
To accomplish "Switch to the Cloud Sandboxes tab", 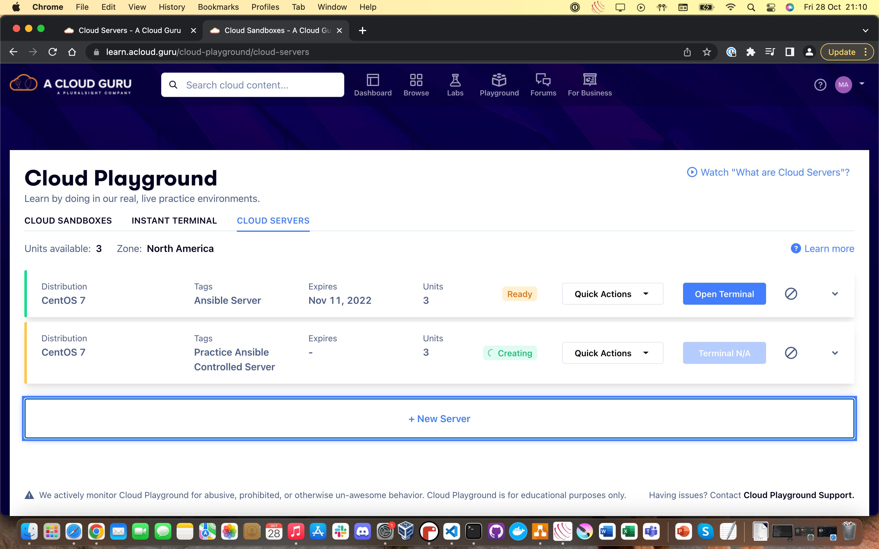I will [x=68, y=221].
